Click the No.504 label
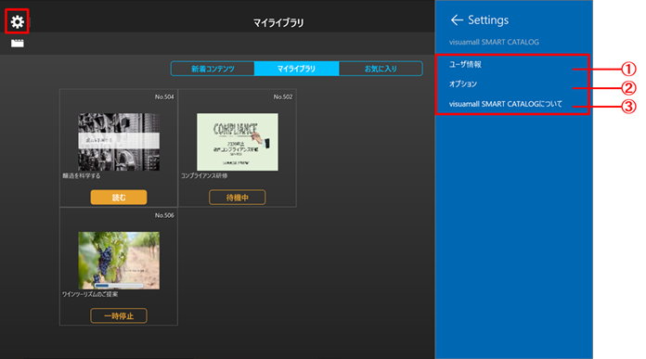The height and width of the screenshot is (359, 646). point(164,96)
